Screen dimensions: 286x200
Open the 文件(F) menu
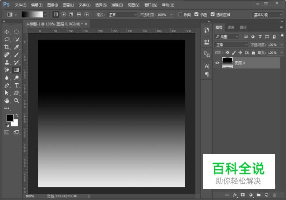click(x=20, y=5)
